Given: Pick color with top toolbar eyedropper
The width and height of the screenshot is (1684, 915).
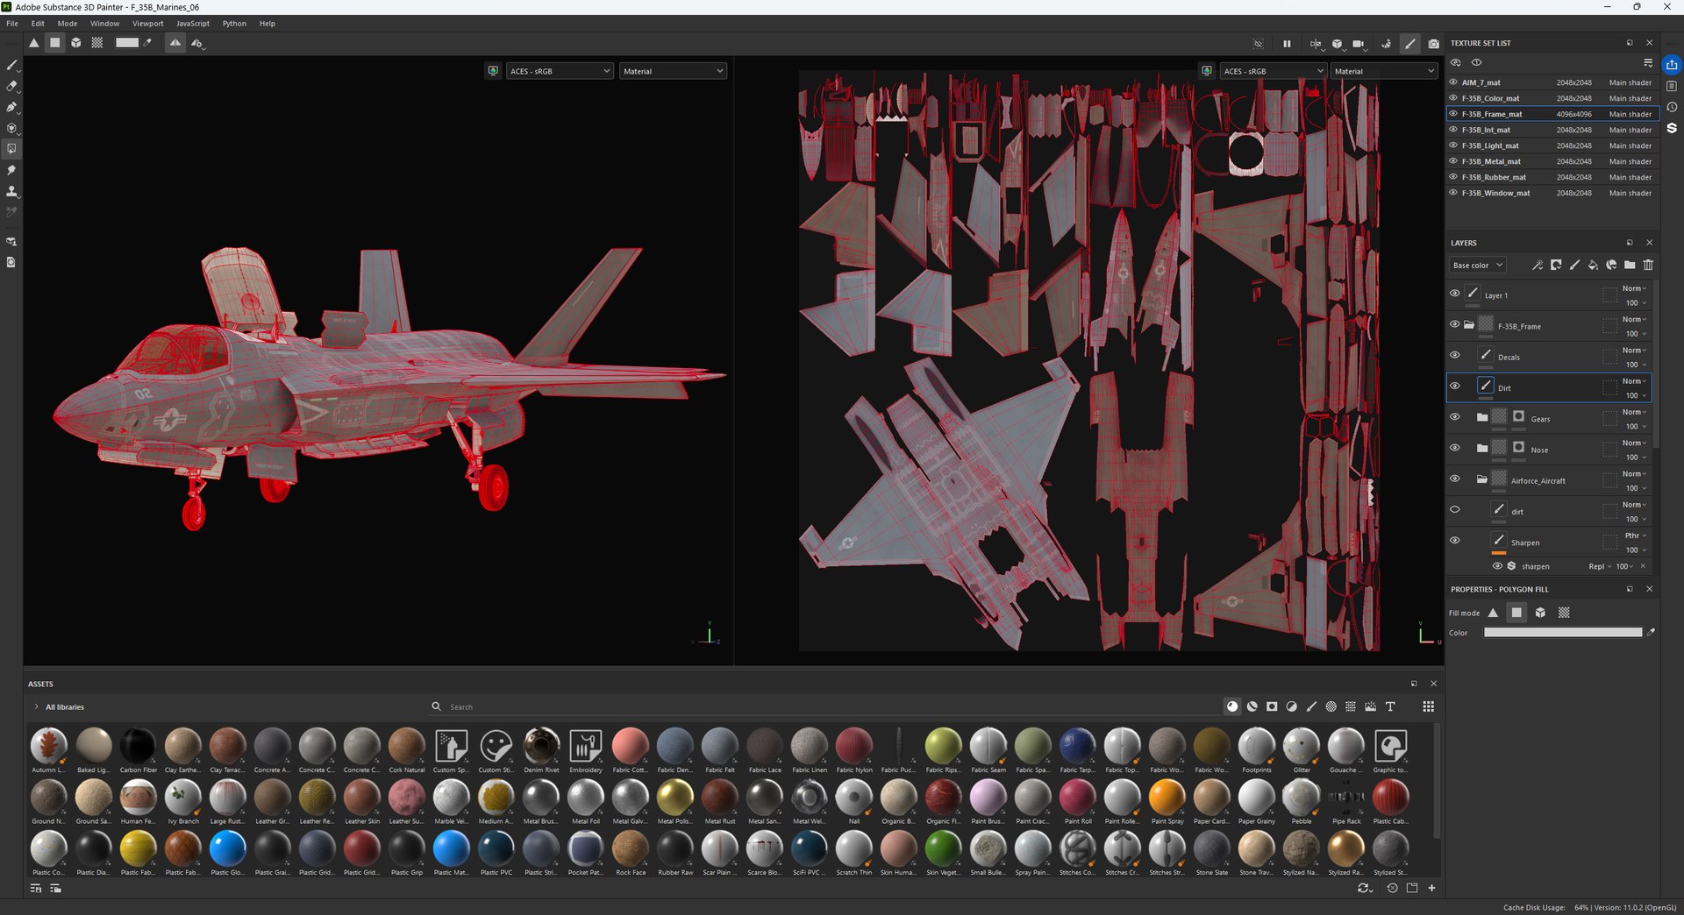Looking at the screenshot, I should pos(148,42).
